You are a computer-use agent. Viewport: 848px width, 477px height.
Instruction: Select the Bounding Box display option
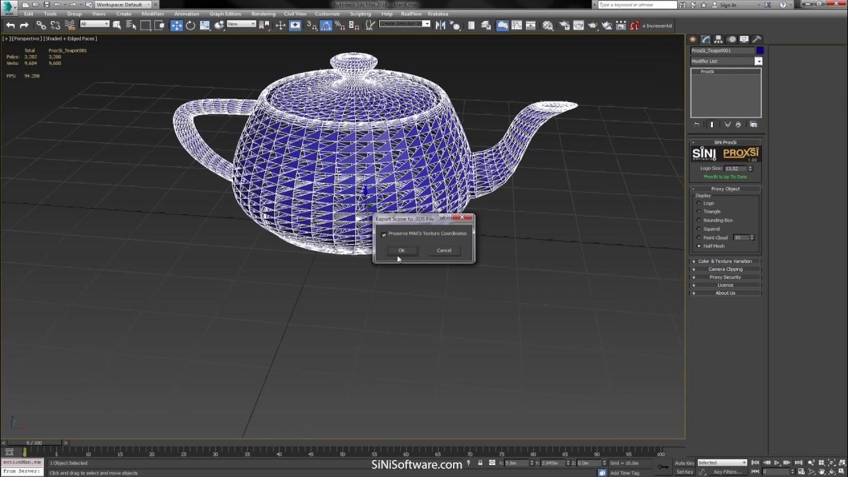[x=699, y=221]
